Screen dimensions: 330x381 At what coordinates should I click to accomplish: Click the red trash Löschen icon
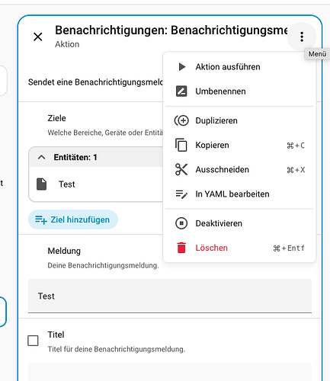coord(181,248)
